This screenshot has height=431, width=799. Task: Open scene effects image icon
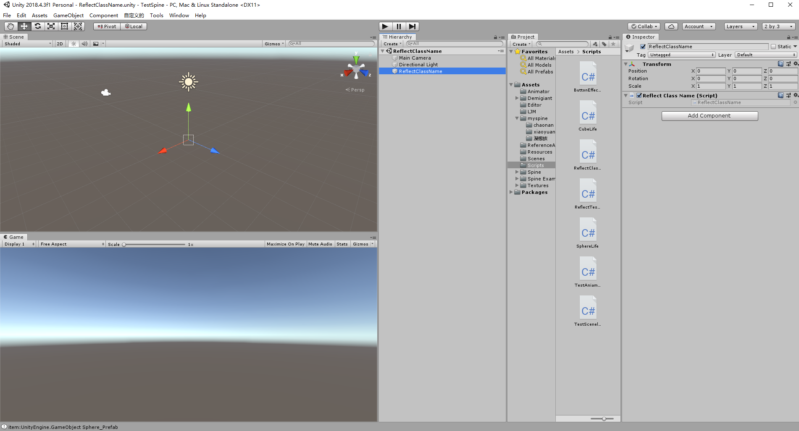tap(96, 44)
